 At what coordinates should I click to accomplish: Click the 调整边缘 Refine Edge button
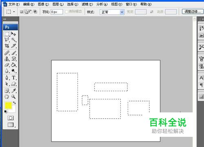tap(193, 12)
